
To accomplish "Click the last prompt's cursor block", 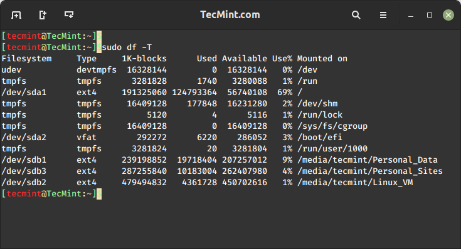I will [x=99, y=193].
